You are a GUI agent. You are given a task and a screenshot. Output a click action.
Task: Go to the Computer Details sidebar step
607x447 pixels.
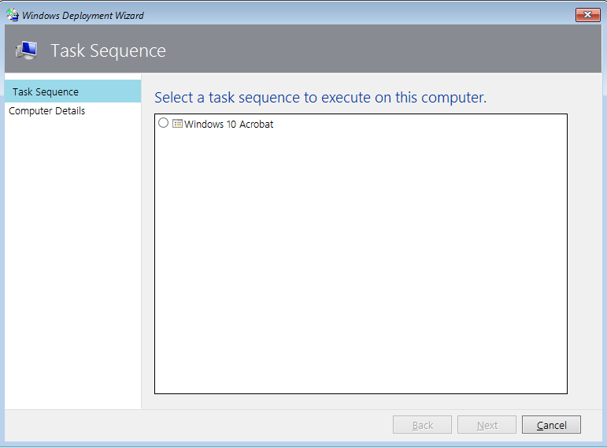[46, 111]
